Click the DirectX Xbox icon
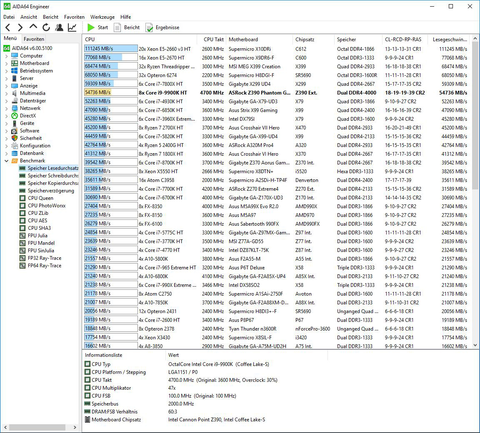This screenshot has height=433, width=480. point(15,116)
